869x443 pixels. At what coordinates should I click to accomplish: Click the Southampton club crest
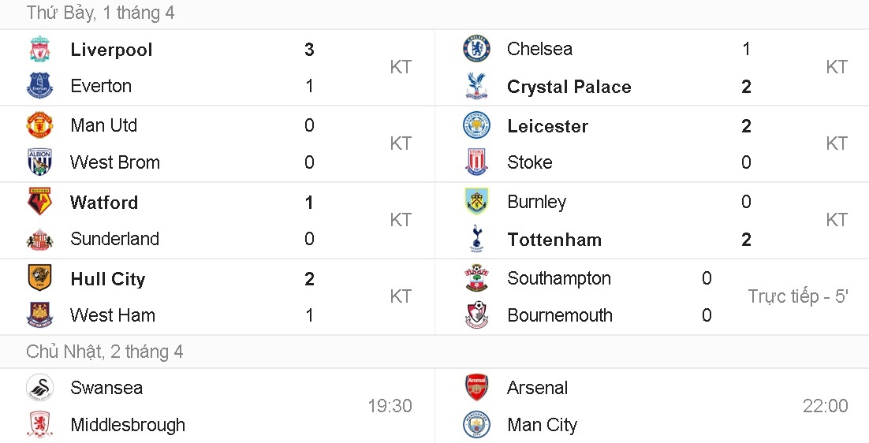tap(476, 278)
